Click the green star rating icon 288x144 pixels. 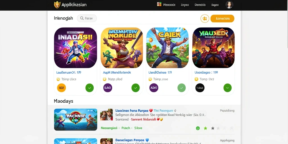(x=205, y=128)
